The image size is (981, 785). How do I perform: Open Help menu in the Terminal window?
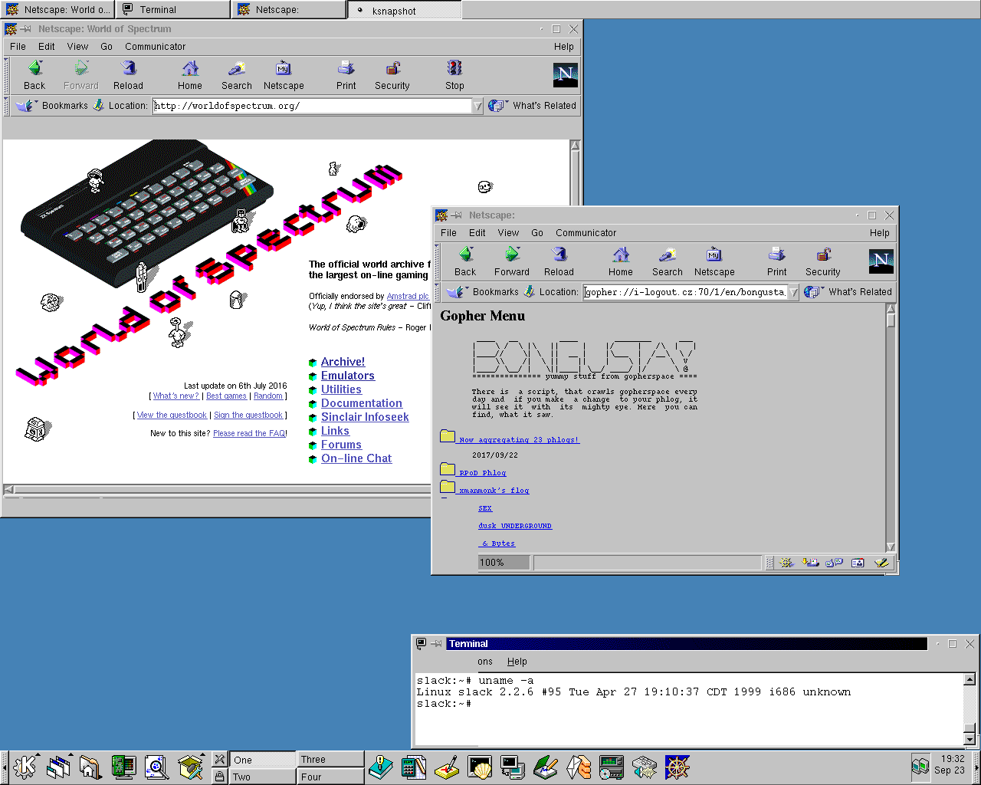click(x=517, y=662)
